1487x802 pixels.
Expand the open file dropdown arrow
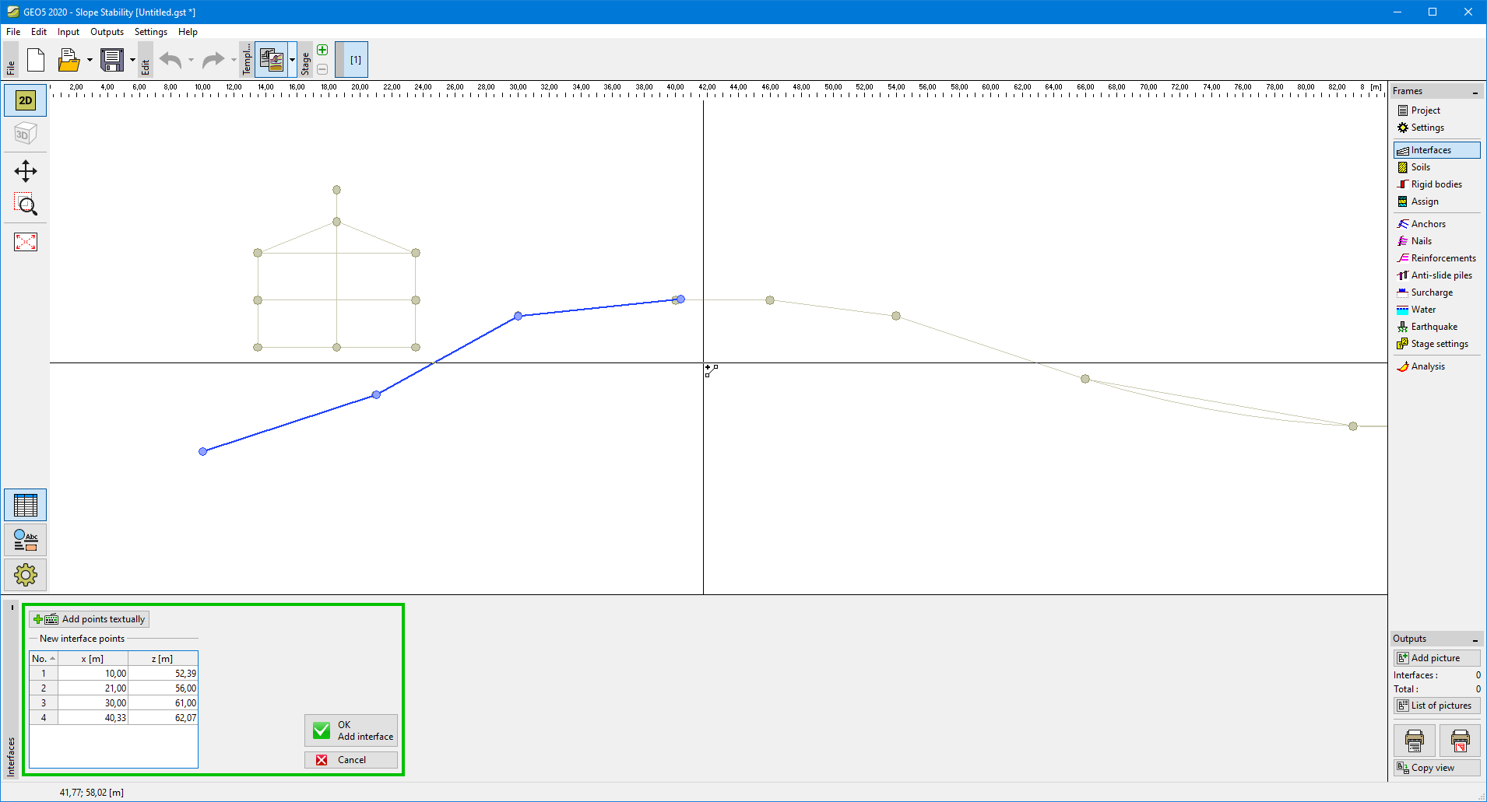90,60
